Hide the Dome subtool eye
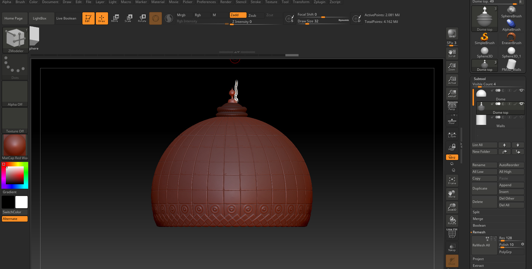The height and width of the screenshot is (269, 532). (x=521, y=90)
